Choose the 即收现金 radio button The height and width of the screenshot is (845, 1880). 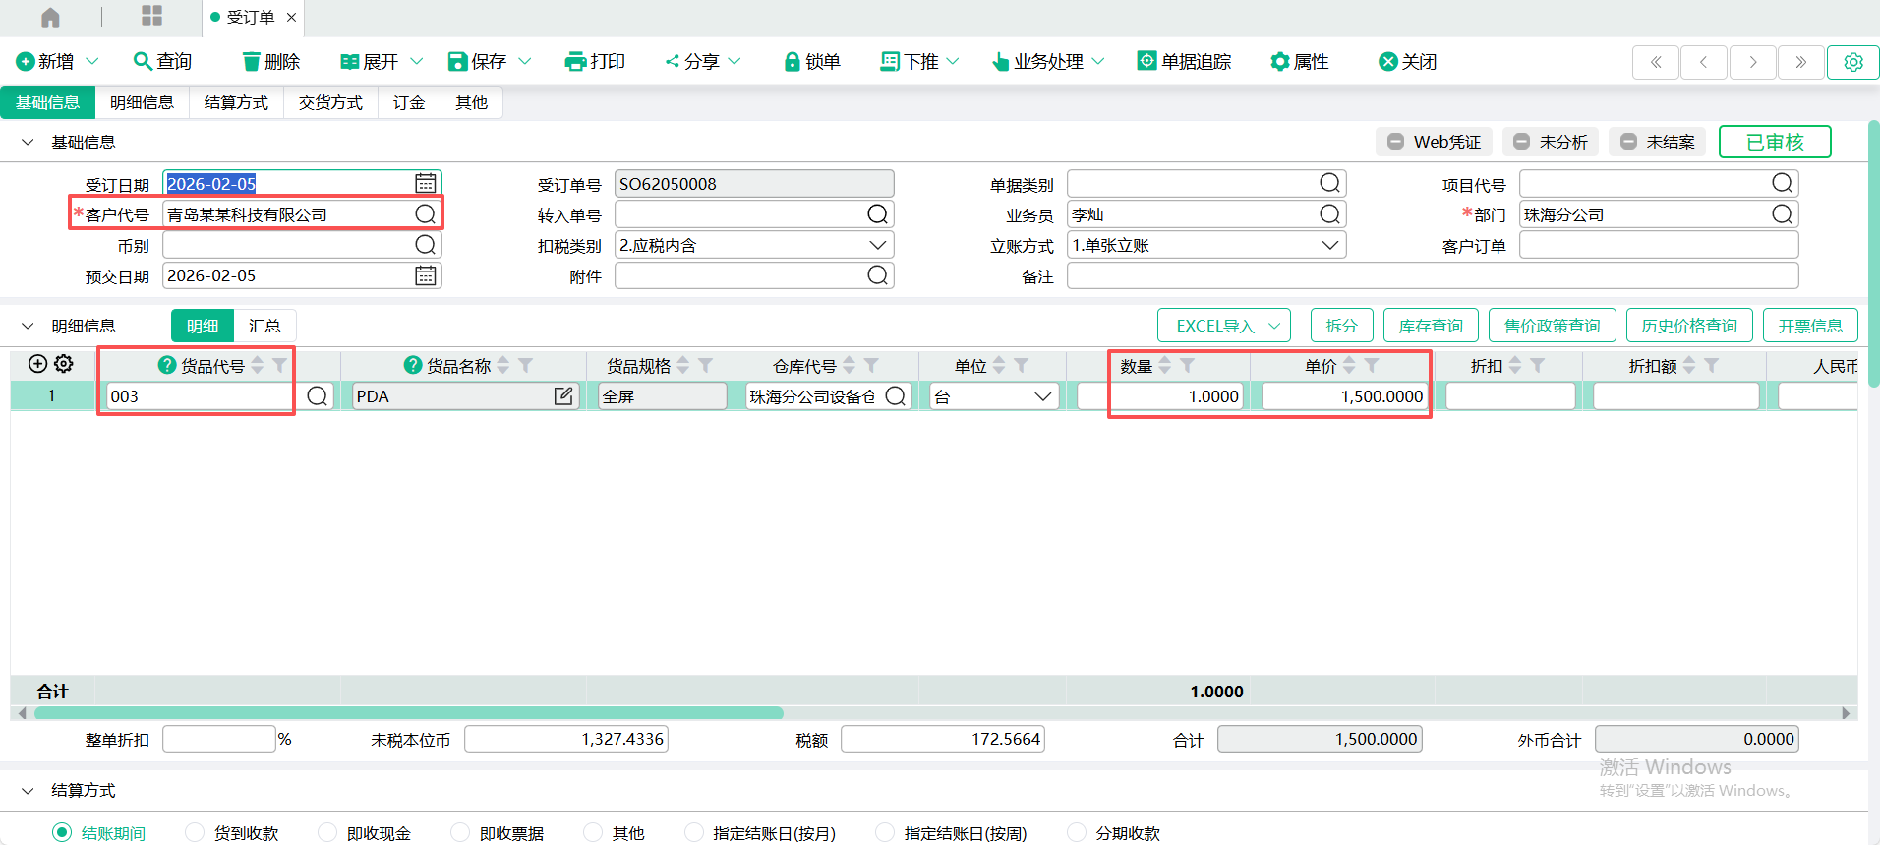[327, 832]
